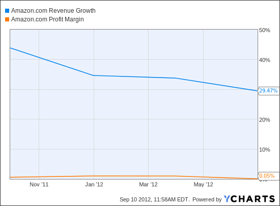Click the 29.47% value callout
Image resolution: width=280 pixels, height=206 pixels.
pos(269,91)
